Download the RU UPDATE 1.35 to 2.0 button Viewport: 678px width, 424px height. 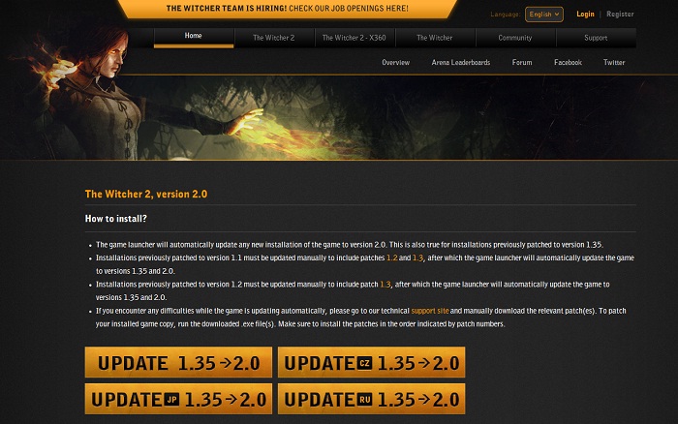pos(371,399)
